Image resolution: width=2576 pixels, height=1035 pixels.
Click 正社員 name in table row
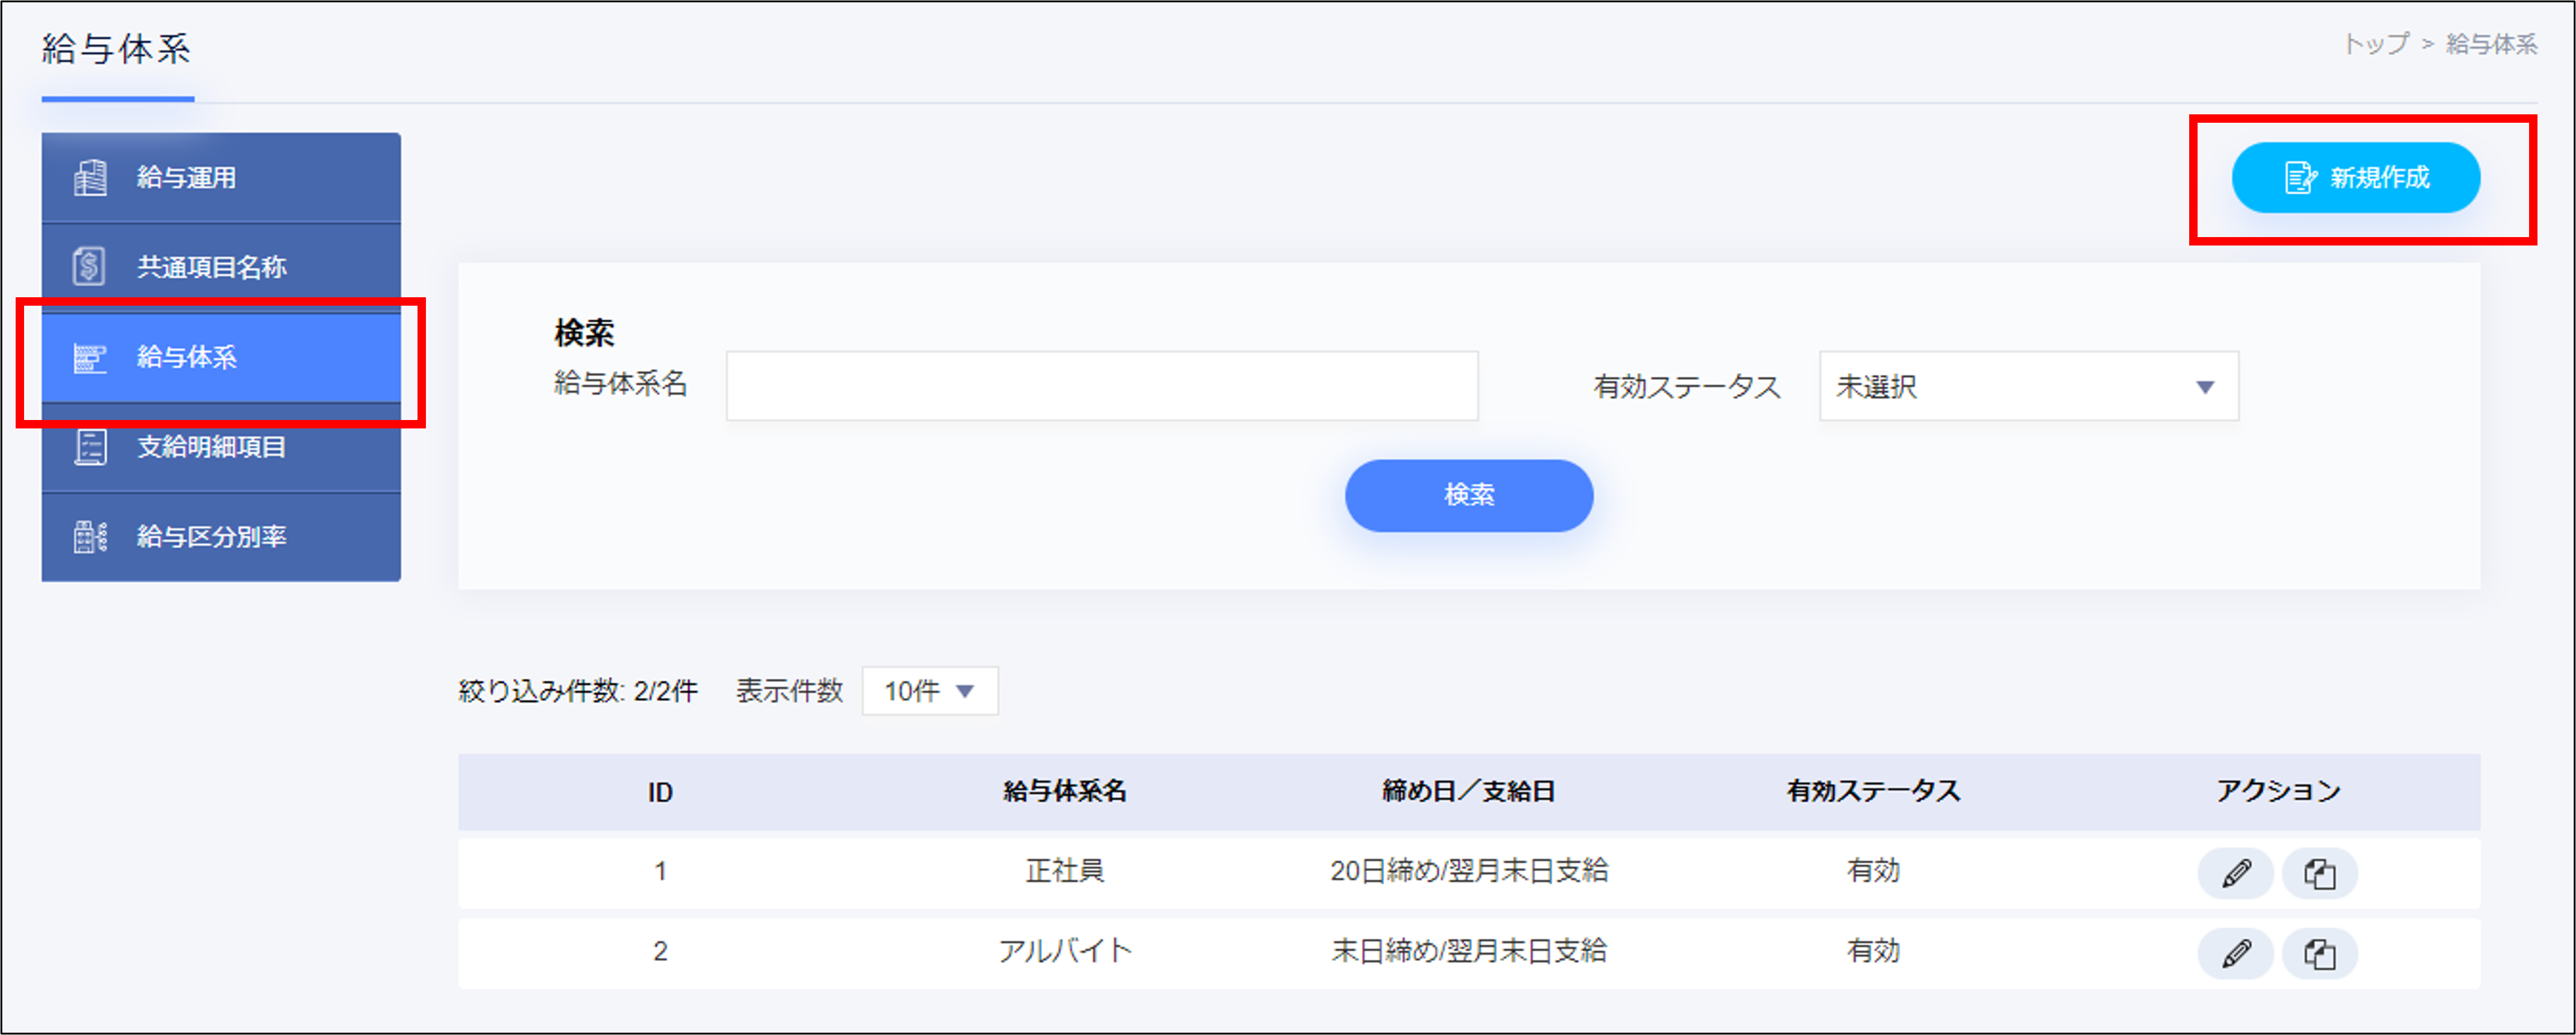(1064, 871)
